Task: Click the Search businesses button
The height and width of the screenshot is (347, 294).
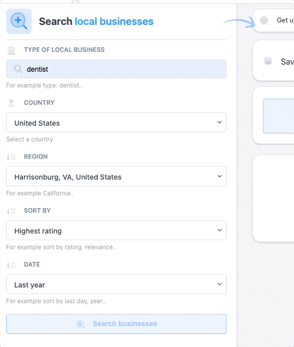Action: [x=116, y=324]
